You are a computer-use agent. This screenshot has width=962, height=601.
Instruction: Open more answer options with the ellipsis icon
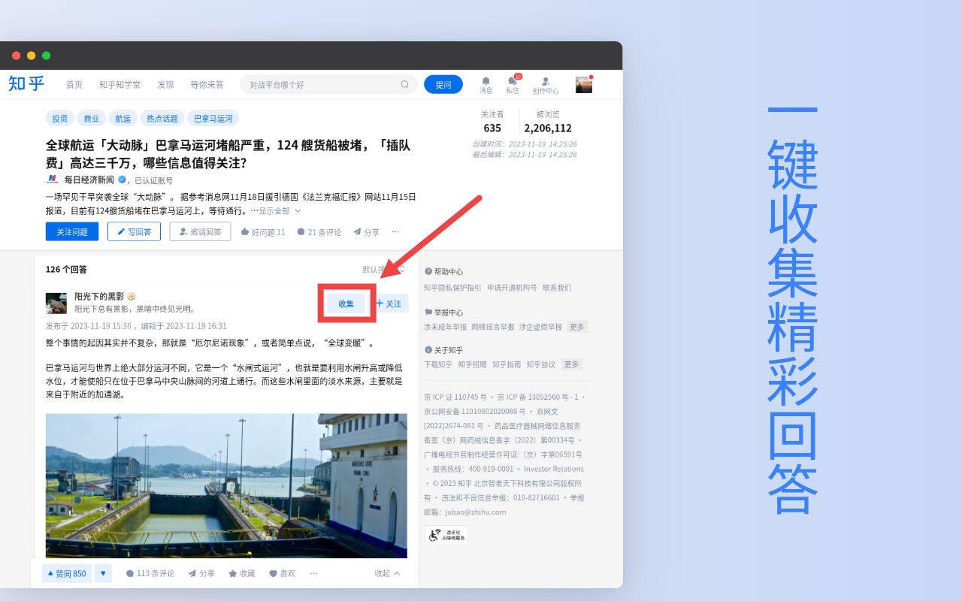pyautogui.click(x=313, y=572)
